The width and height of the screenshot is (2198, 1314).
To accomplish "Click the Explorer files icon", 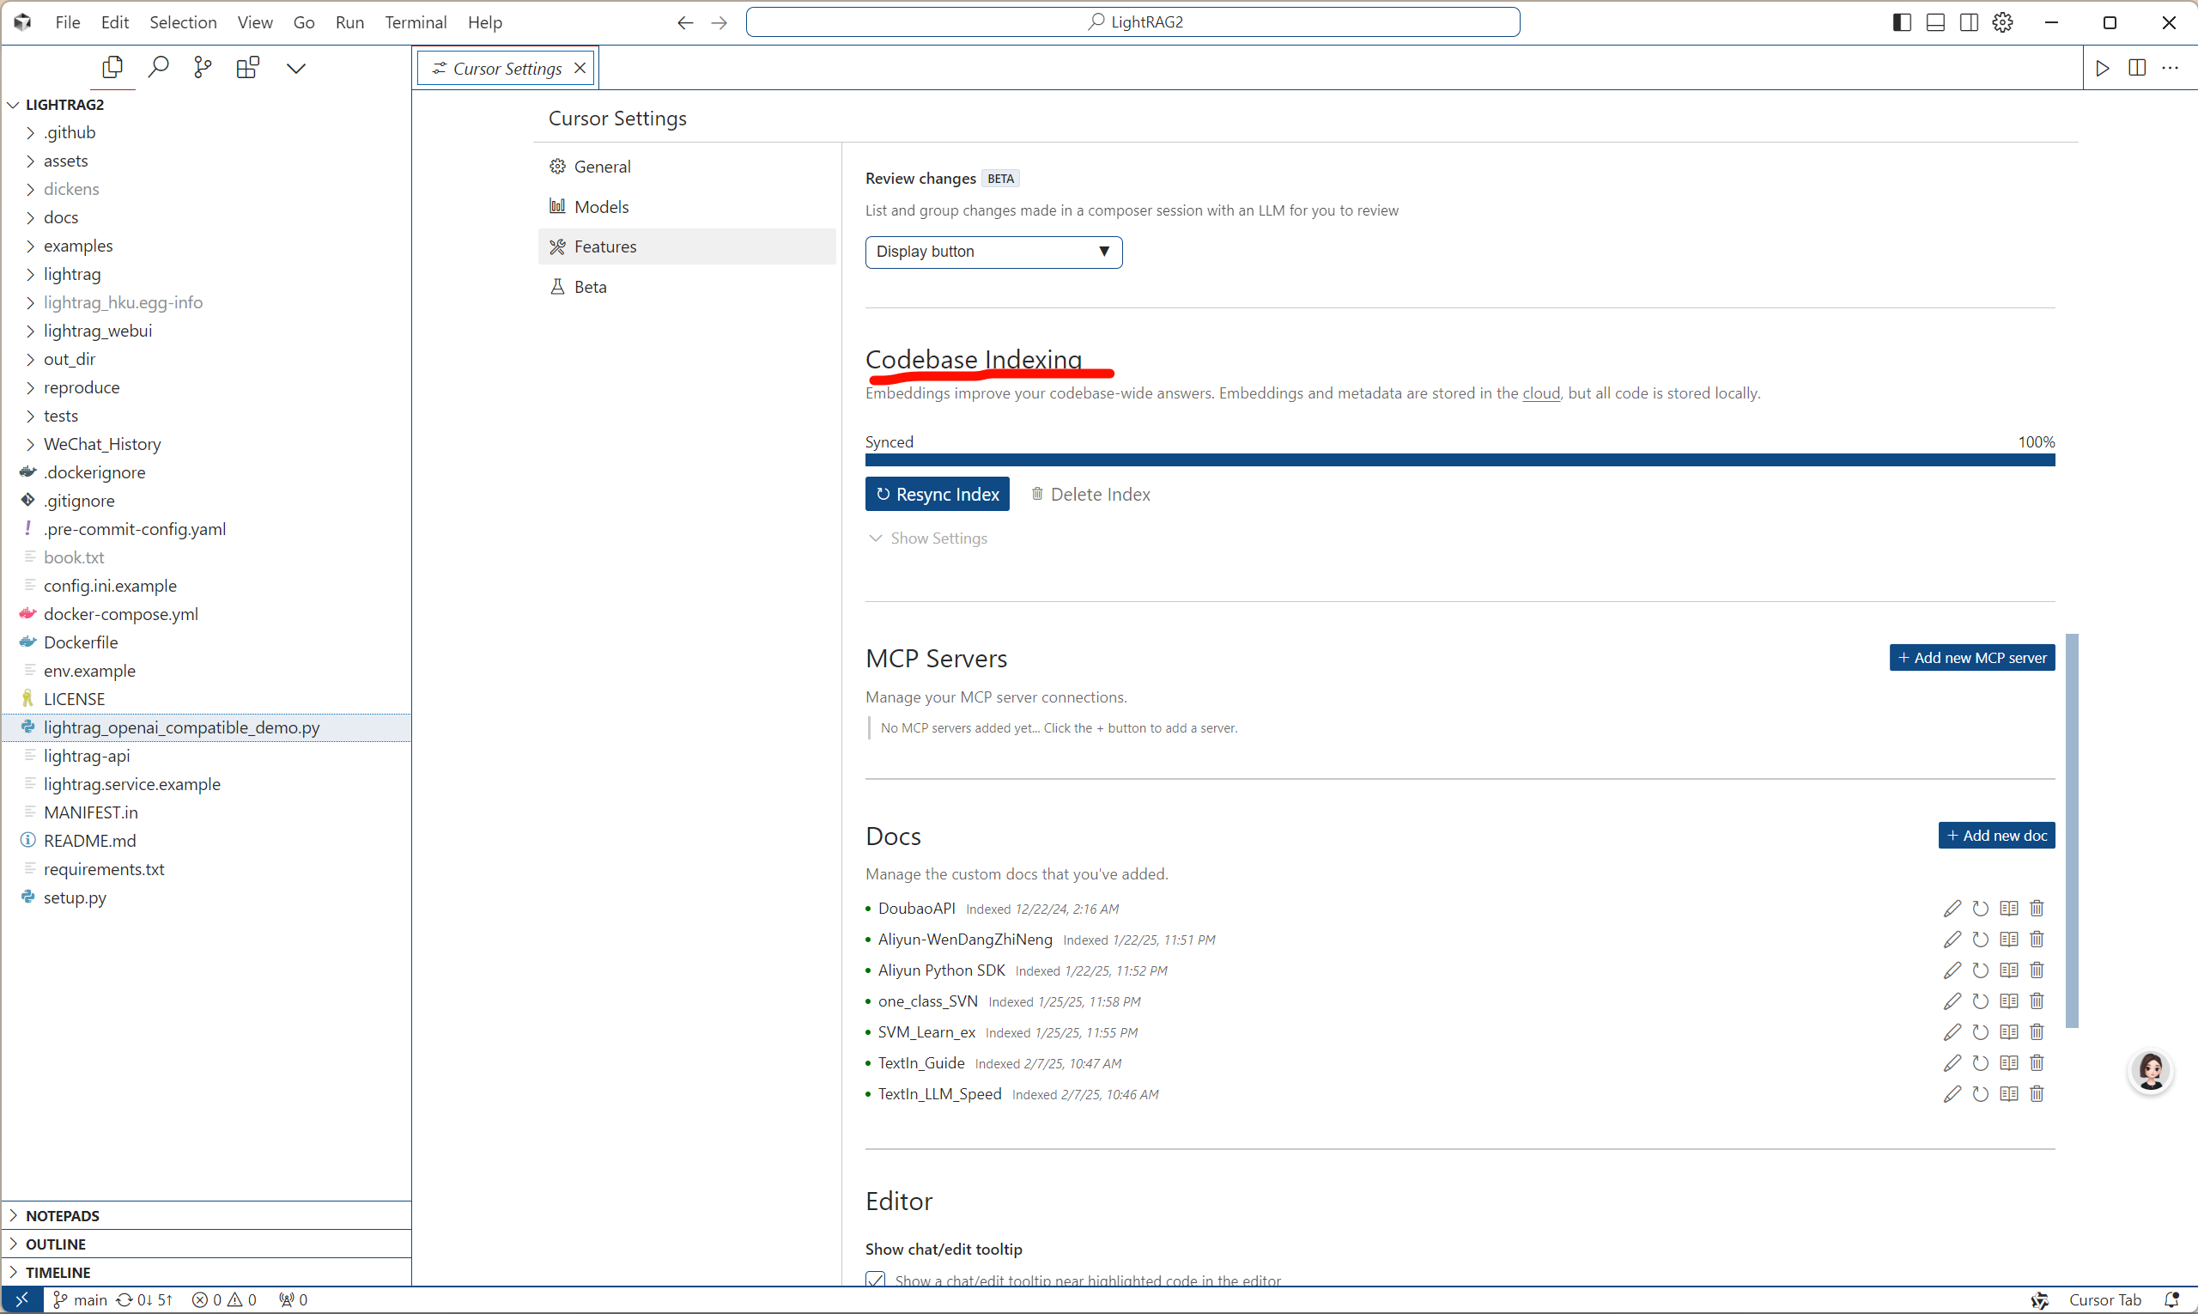I will pyautogui.click(x=112, y=67).
